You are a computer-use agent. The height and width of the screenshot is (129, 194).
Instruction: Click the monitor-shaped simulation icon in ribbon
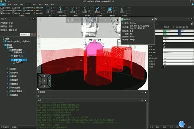(48, 9)
